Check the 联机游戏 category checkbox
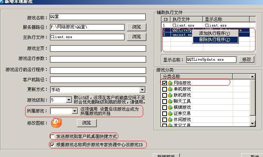 click(x=164, y=95)
